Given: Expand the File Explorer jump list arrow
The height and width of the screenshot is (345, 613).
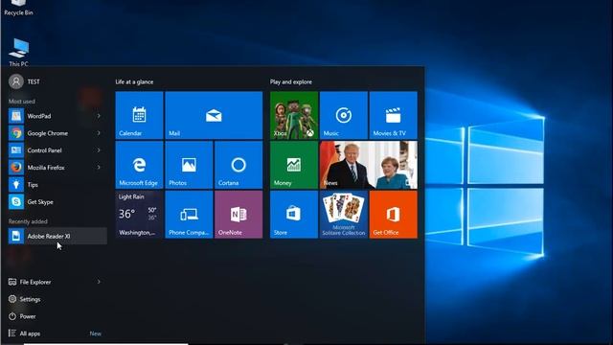Looking at the screenshot, I should pos(99,282).
